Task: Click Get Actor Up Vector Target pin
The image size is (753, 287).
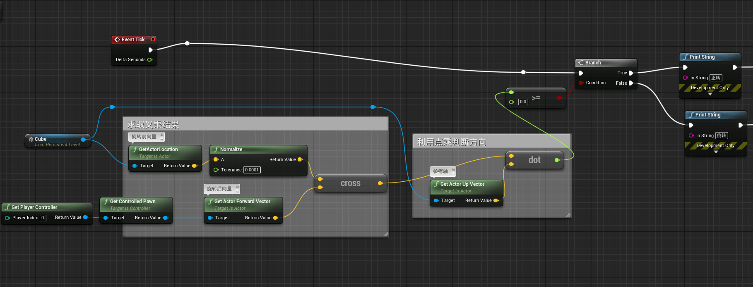Action: (x=436, y=200)
